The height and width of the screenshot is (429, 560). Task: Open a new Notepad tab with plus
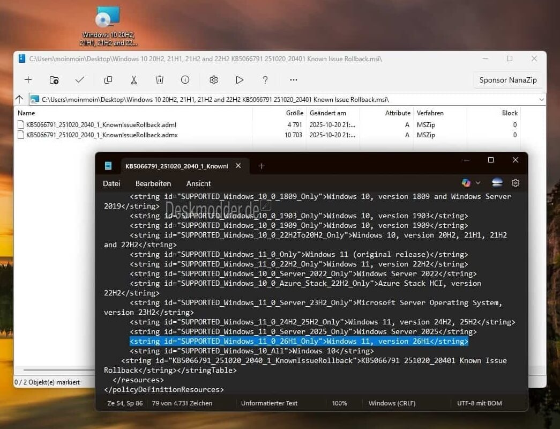pos(262,166)
